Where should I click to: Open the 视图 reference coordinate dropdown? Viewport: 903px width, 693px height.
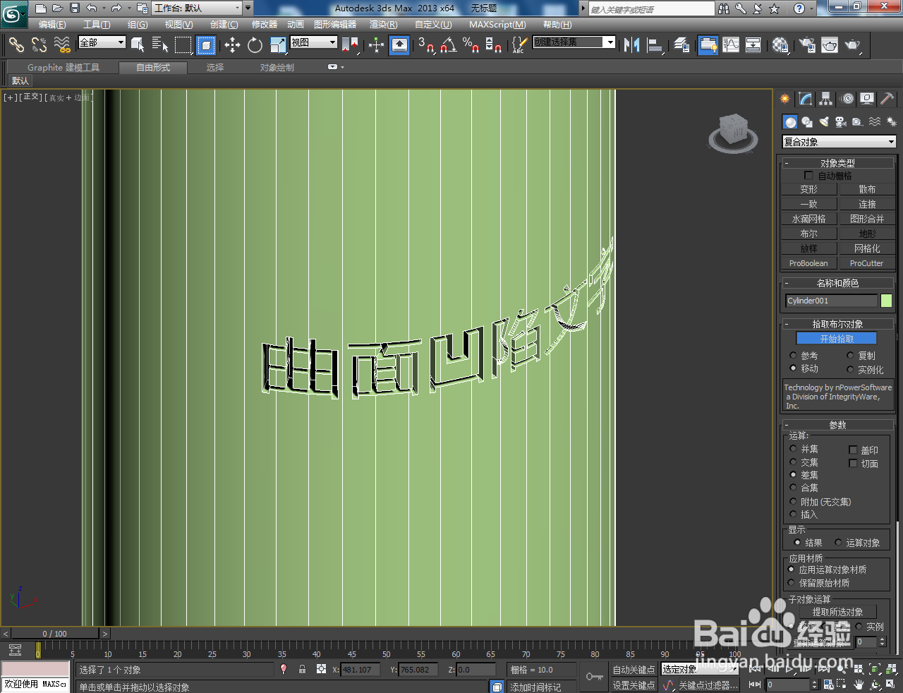[x=314, y=42]
